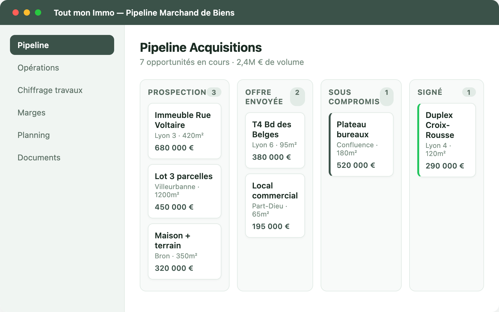Click the window title Tout mon Immo
Image resolution: width=499 pixels, height=312 pixels.
tap(144, 12)
